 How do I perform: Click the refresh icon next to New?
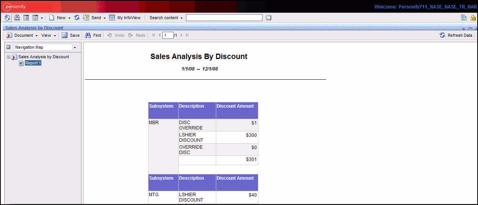pos(77,18)
